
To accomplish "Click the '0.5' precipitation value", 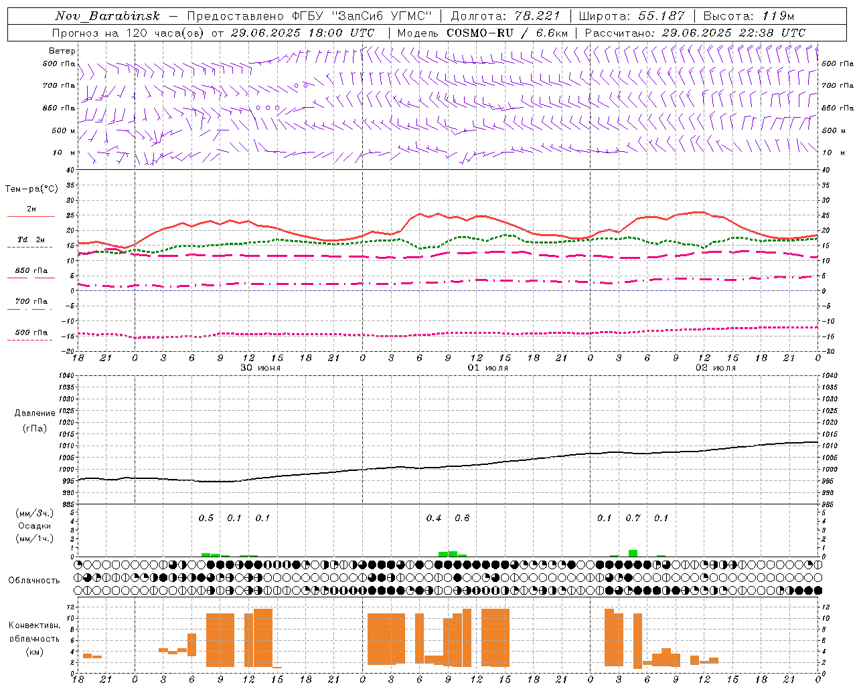I will click(x=206, y=518).
